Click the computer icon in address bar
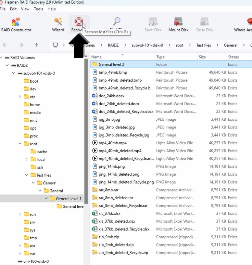Image resolution: width=252 pixels, height=265 pixels. point(55,45)
